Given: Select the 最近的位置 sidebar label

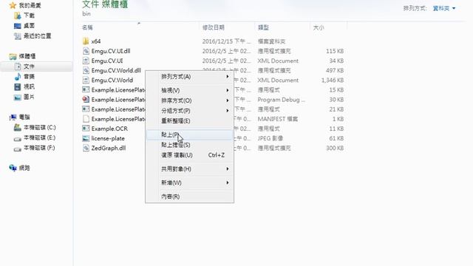Looking at the screenshot, I should pyautogui.click(x=38, y=36).
